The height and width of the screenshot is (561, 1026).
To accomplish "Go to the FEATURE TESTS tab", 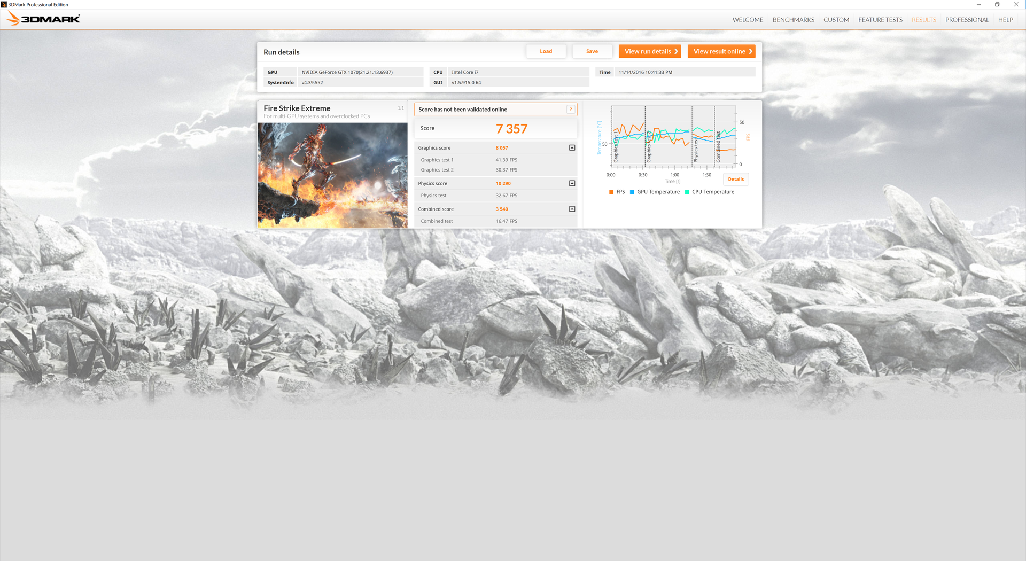I will (880, 20).
